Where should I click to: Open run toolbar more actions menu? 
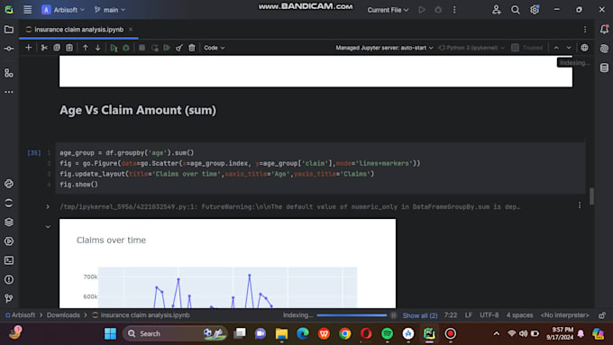(x=454, y=10)
